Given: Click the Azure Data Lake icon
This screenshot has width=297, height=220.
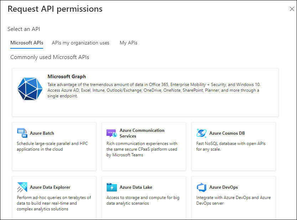Looking at the screenshot, I should 112,187.
